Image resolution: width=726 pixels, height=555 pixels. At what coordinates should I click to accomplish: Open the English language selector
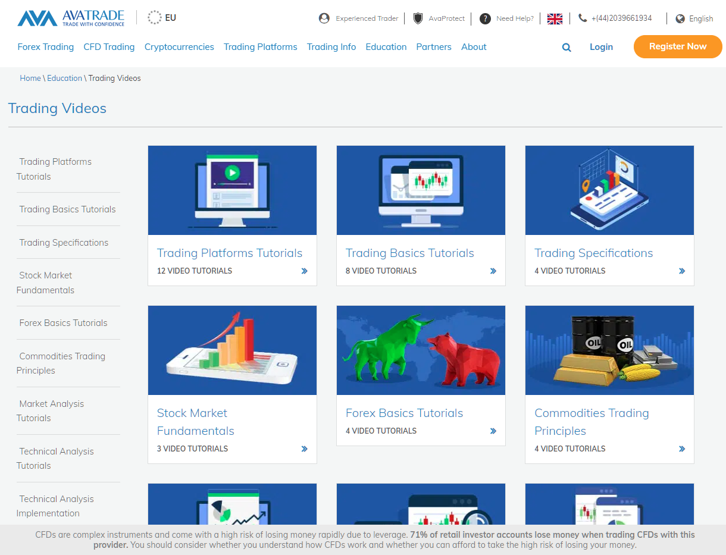click(x=701, y=18)
